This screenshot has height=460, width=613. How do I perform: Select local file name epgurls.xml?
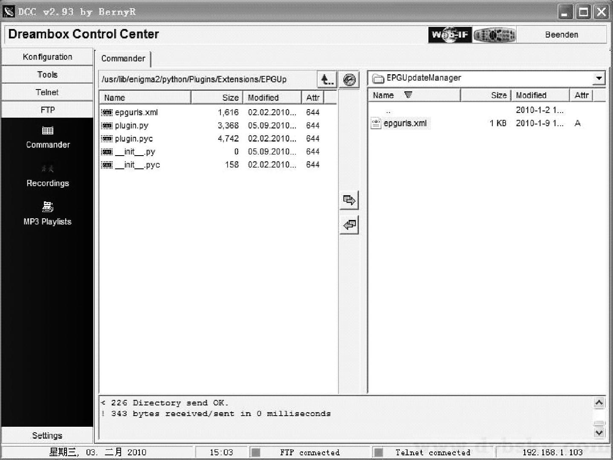[x=405, y=123]
